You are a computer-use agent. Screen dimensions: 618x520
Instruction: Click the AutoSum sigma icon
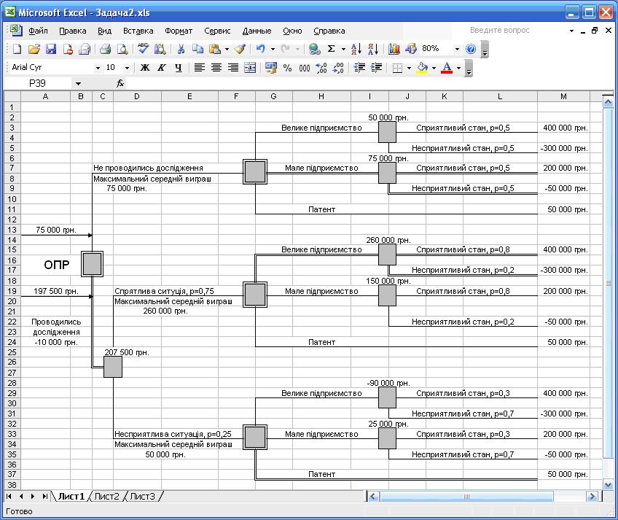pos(332,49)
